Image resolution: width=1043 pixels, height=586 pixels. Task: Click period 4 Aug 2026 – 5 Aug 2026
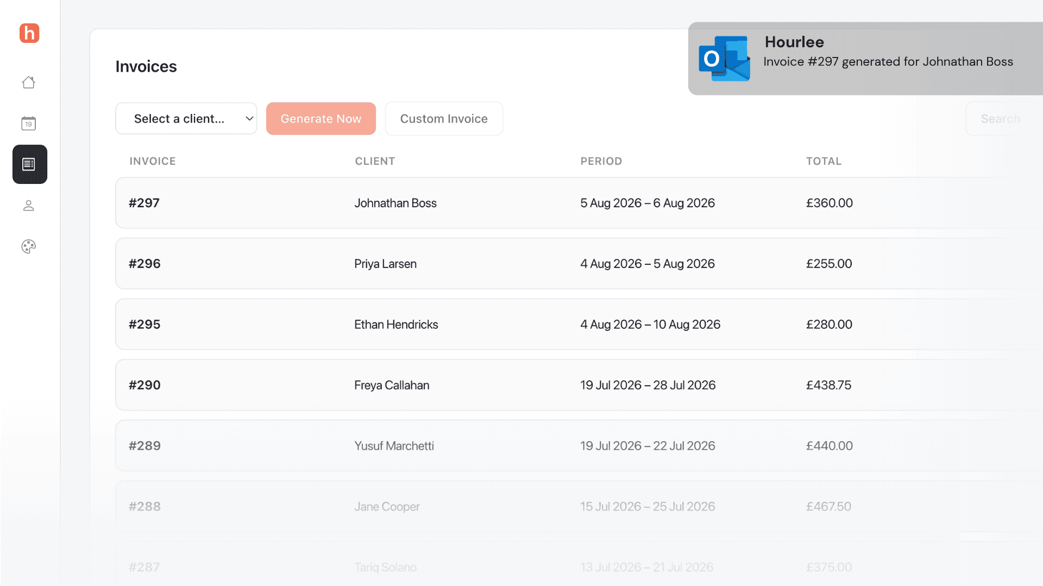648,264
